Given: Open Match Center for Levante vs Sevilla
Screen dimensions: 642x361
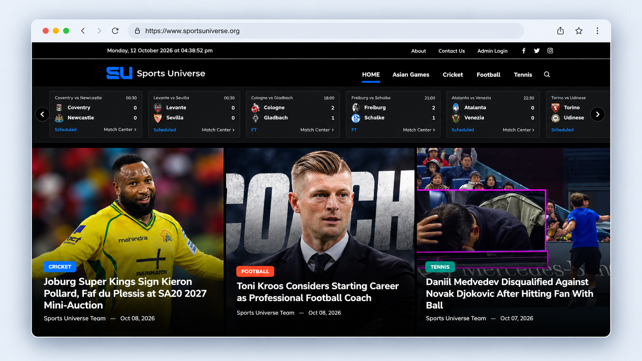Looking at the screenshot, I should [x=218, y=130].
